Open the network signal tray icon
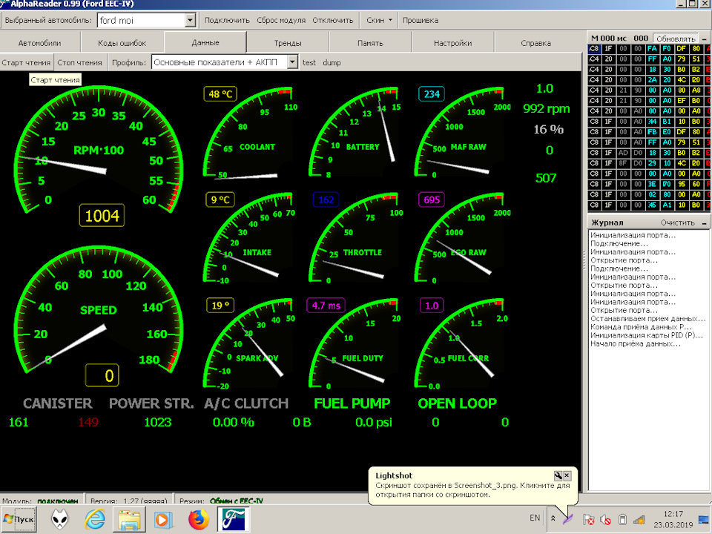Screen dimensions: 712x534 coord(639,519)
